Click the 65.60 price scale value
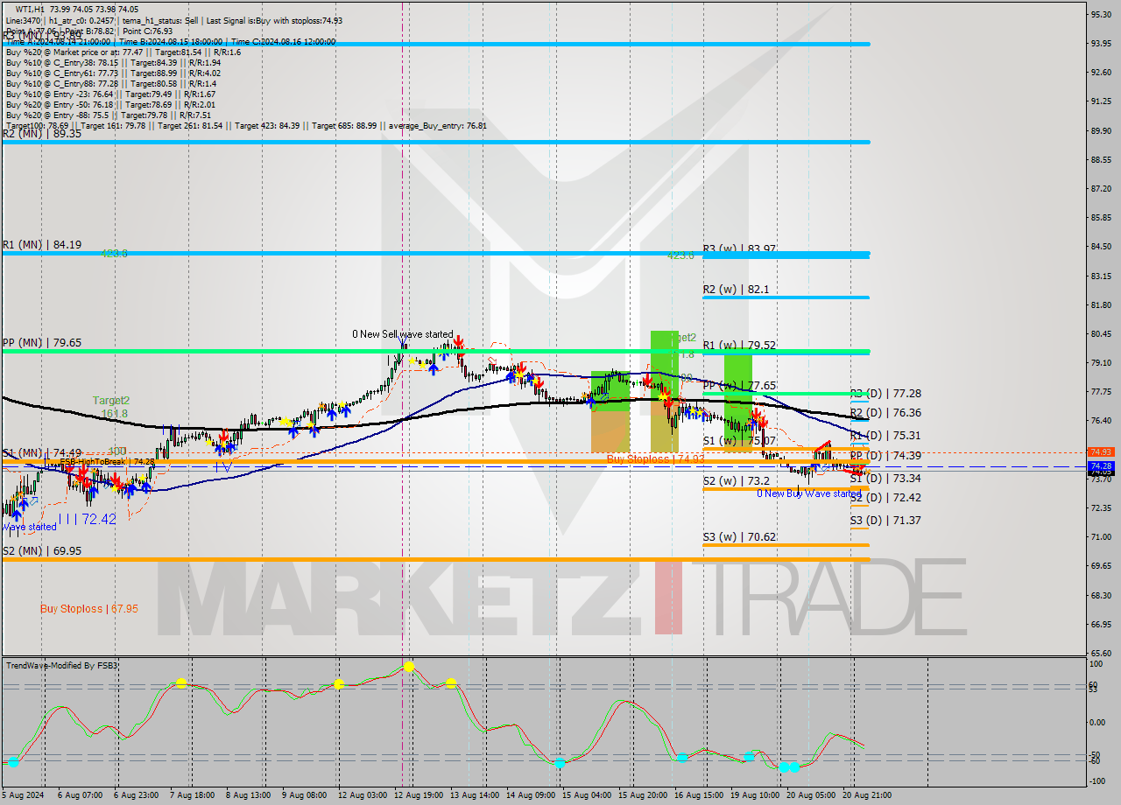Screen dimensions: 1121x805 point(1101,653)
